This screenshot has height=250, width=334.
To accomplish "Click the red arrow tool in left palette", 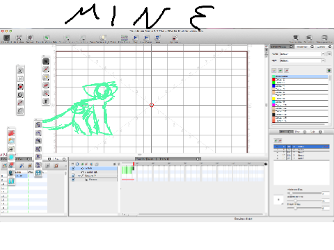I will tap(20, 103).
